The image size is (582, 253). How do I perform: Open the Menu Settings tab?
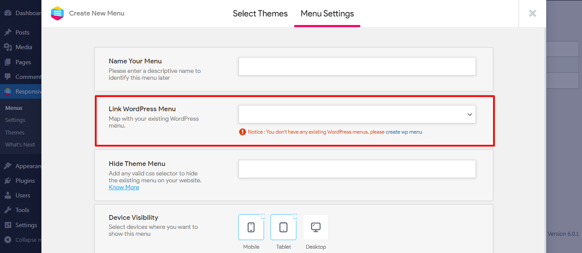pyautogui.click(x=327, y=13)
